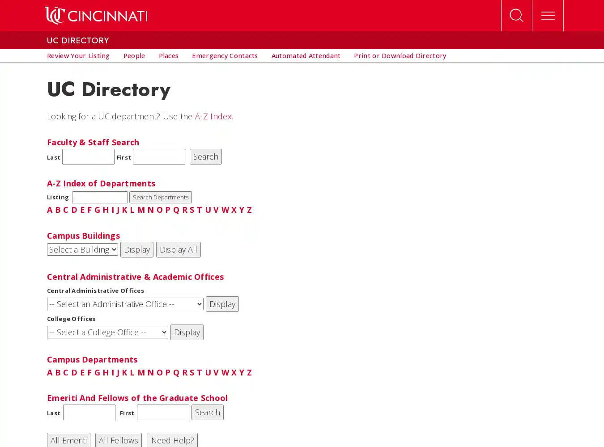The image size is (604, 447).
Task: Focus the department Listing input field
Action: [100, 197]
